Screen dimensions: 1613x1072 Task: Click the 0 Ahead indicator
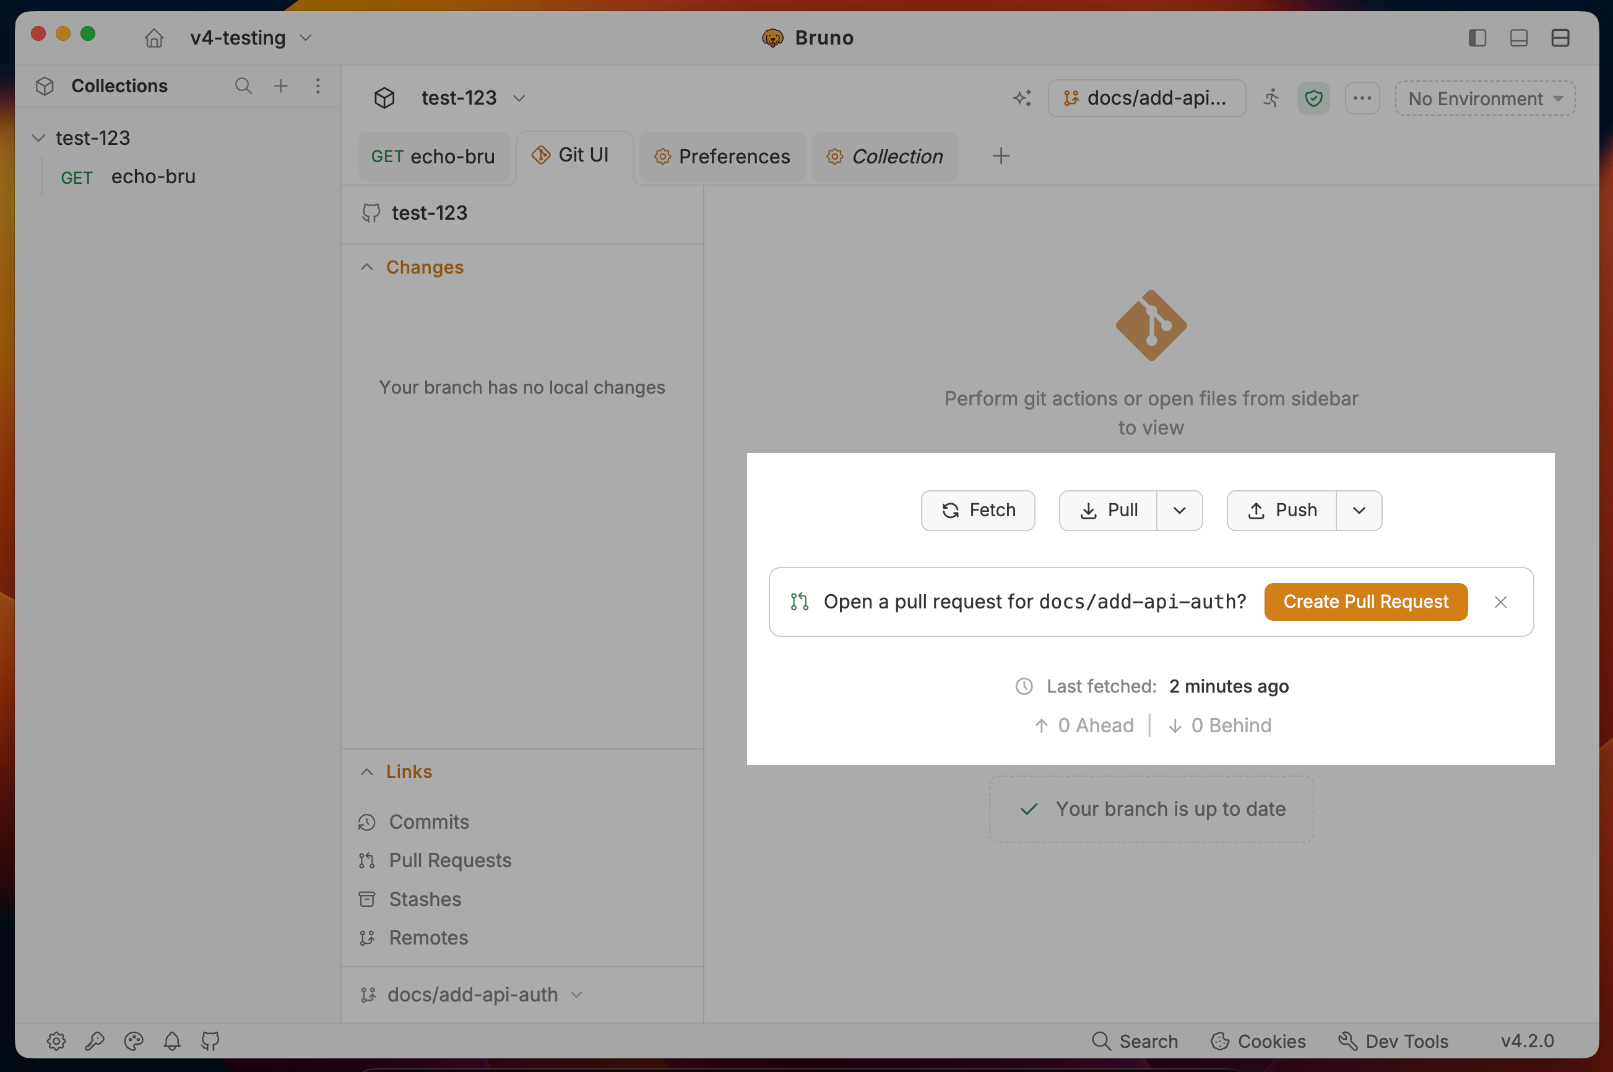1084,725
